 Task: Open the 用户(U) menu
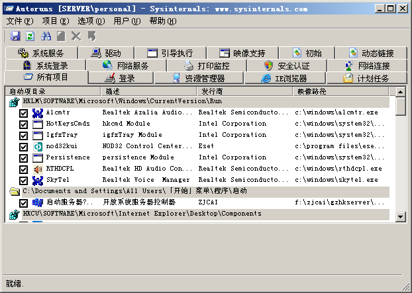coord(127,21)
